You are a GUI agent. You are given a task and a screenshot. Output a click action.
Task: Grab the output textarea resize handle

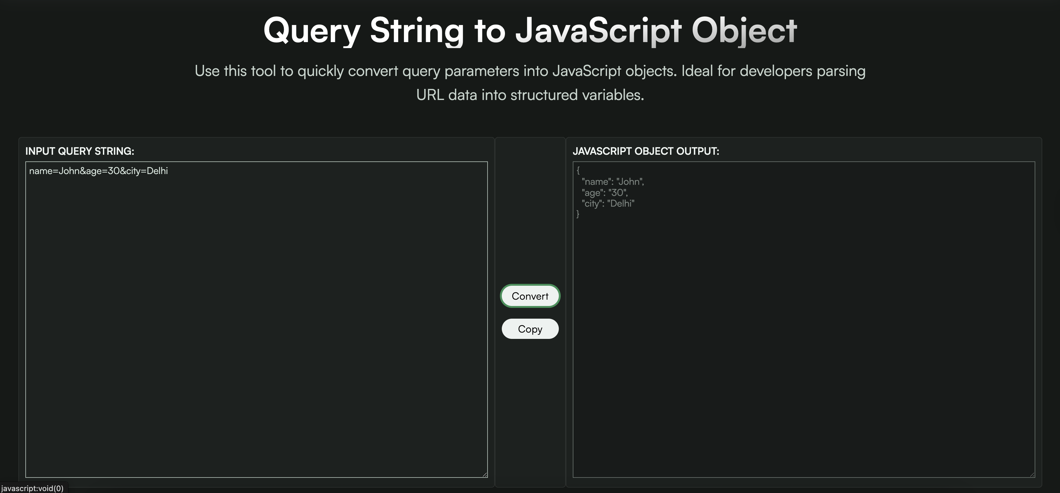point(1032,475)
